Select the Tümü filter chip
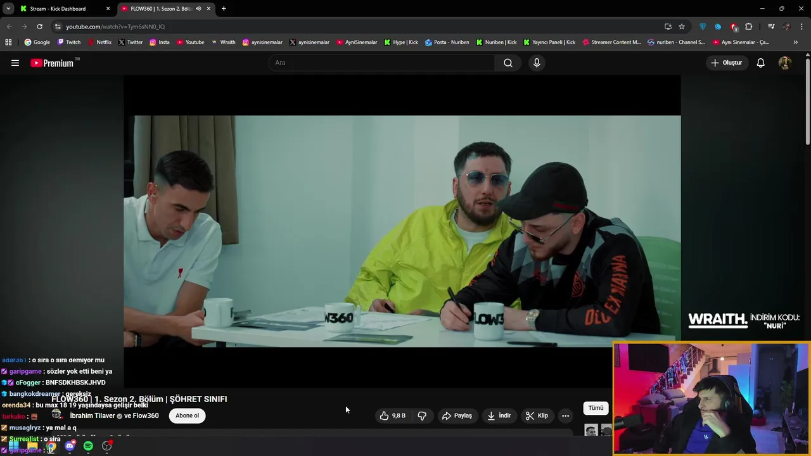The image size is (811, 456). point(596,408)
